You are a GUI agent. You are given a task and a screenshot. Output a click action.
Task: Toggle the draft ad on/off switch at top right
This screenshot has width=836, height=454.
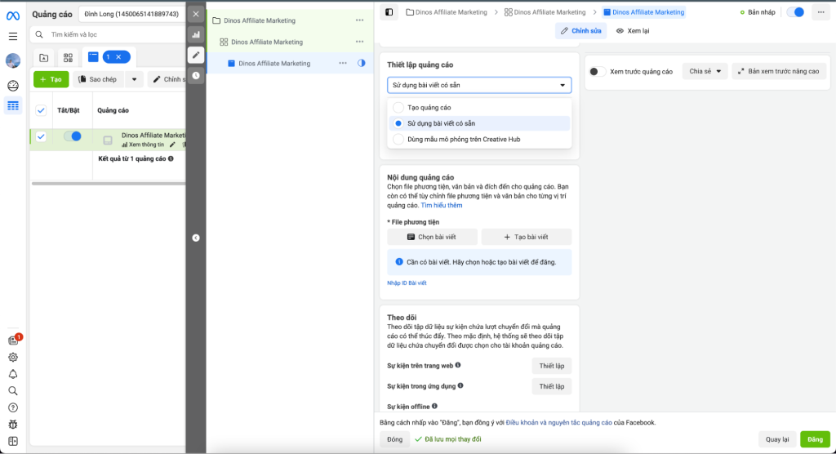(x=795, y=12)
